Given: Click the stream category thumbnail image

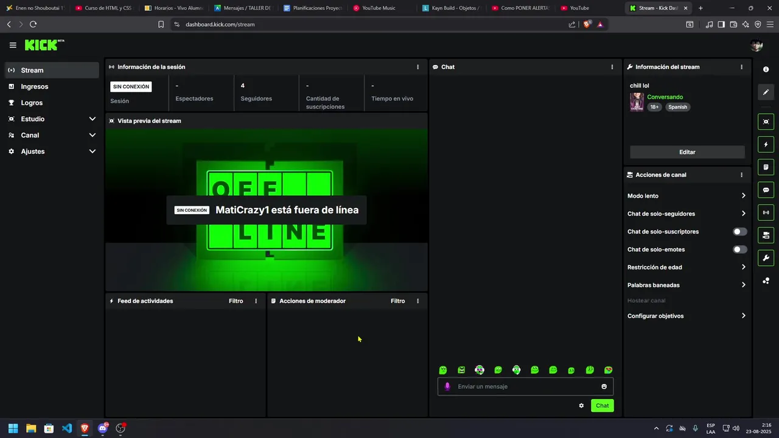Looking at the screenshot, I should point(637,102).
